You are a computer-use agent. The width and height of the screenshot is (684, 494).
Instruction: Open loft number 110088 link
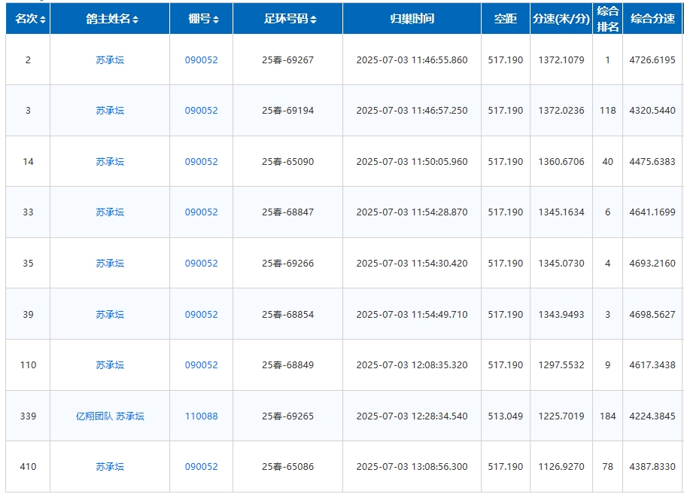pyautogui.click(x=201, y=416)
